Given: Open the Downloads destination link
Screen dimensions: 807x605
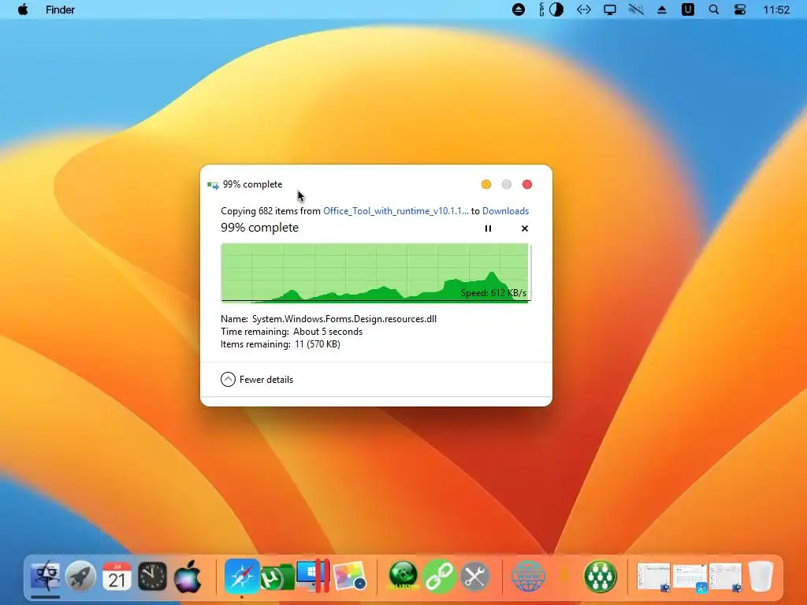Looking at the screenshot, I should [x=505, y=211].
